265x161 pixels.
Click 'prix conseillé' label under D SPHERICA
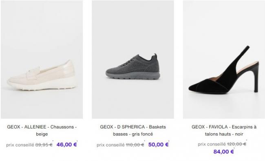111,145
